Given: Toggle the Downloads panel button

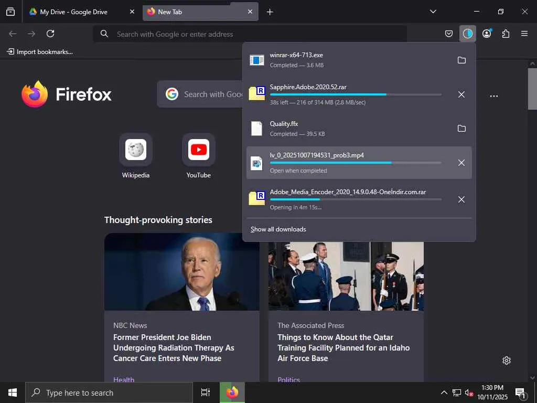Looking at the screenshot, I should pyautogui.click(x=467, y=34).
